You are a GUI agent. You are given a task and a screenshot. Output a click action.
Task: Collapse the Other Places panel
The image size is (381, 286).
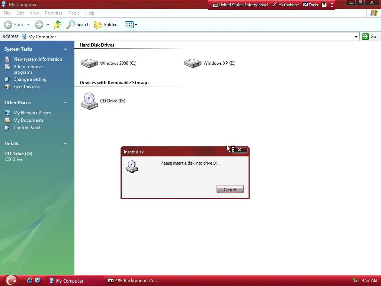point(65,103)
